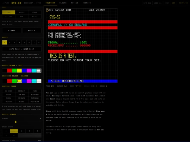This screenshot has width=190, height=142.
Task: Insert Flash control code
Action: point(35,91)
